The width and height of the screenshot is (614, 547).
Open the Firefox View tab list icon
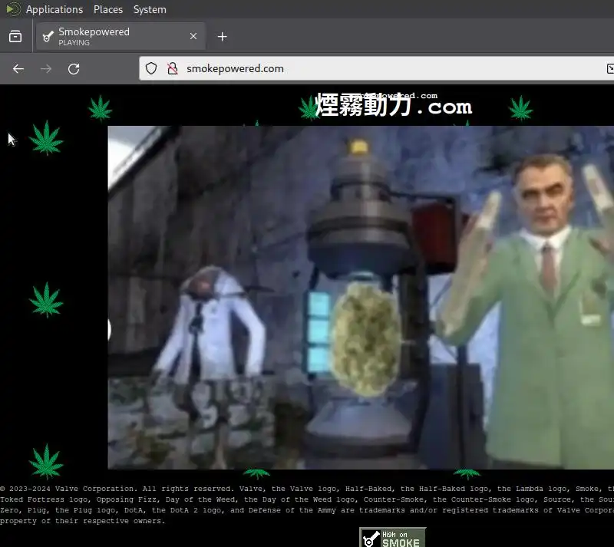tap(15, 36)
